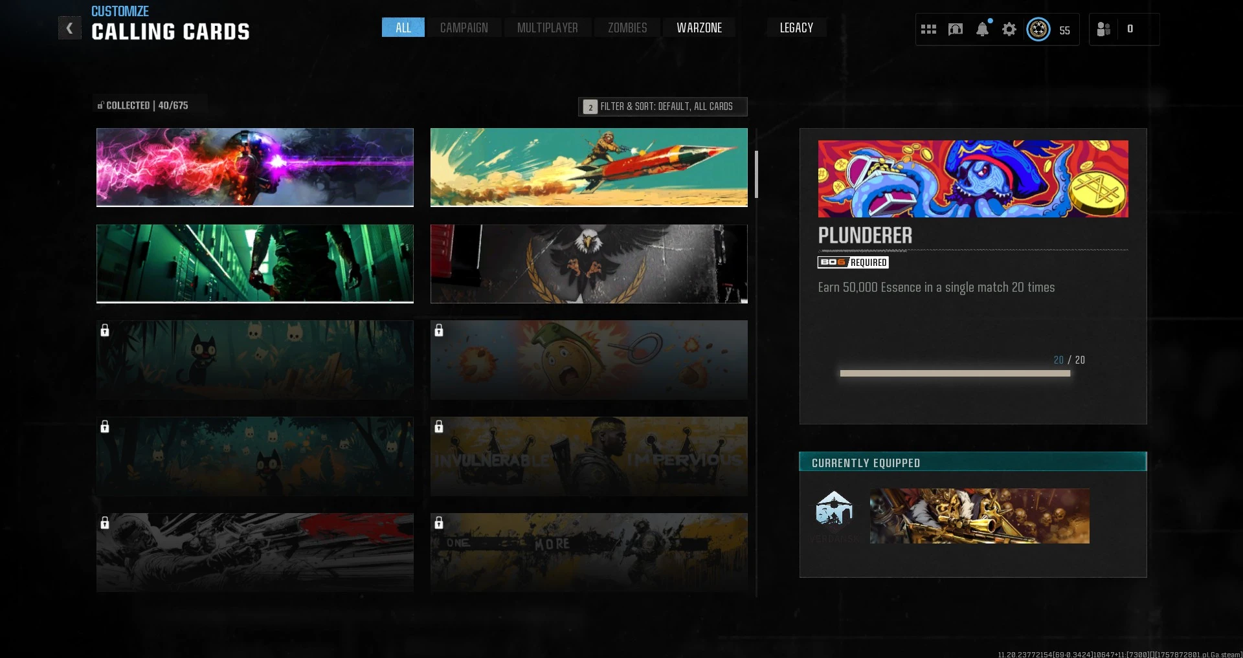Select the rocket rider calling card
This screenshot has height=658, width=1243.
click(x=589, y=168)
